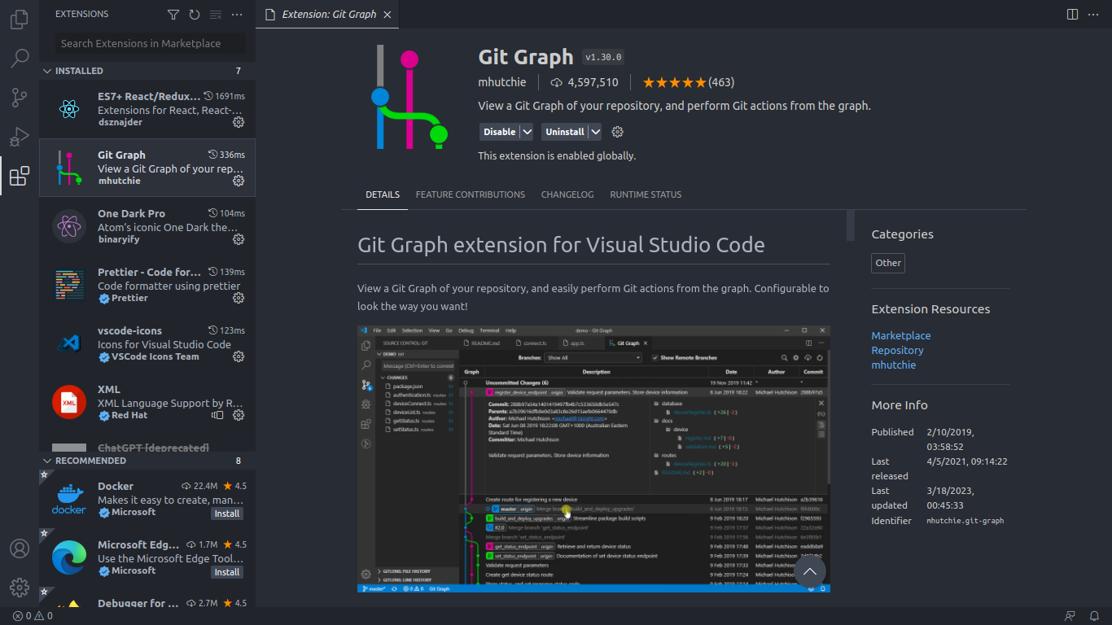The height and width of the screenshot is (625, 1112).
Task: Clear extensions search results icon
Action: (215, 15)
